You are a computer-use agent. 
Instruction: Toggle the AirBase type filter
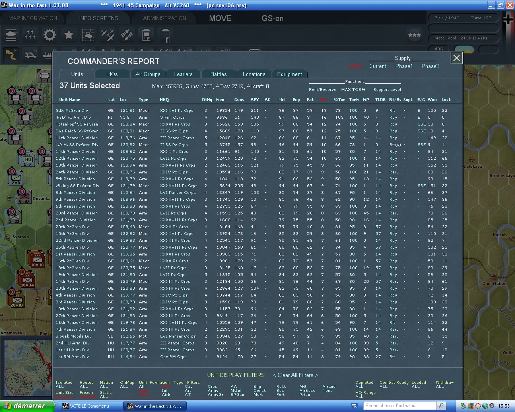point(307,391)
